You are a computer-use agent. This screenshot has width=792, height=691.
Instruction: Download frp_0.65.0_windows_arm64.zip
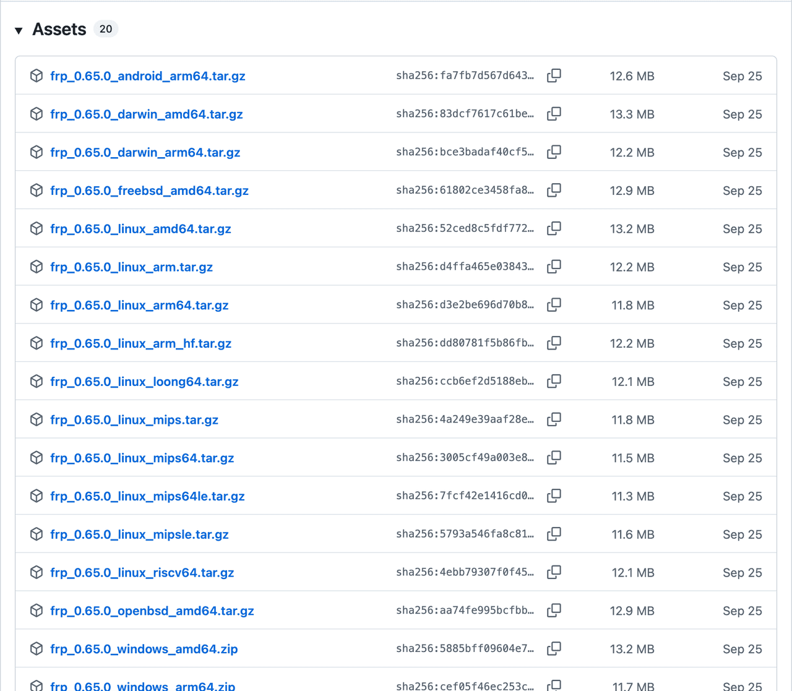pyautogui.click(x=142, y=685)
